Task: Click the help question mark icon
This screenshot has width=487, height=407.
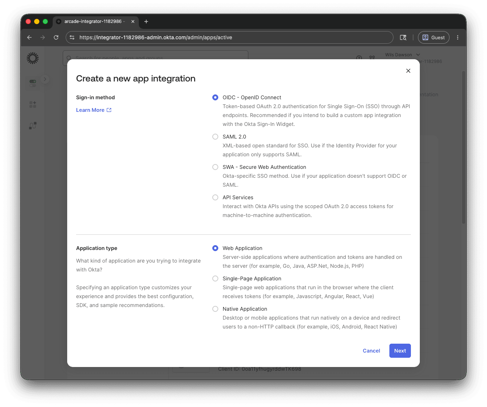Action: coord(359,58)
